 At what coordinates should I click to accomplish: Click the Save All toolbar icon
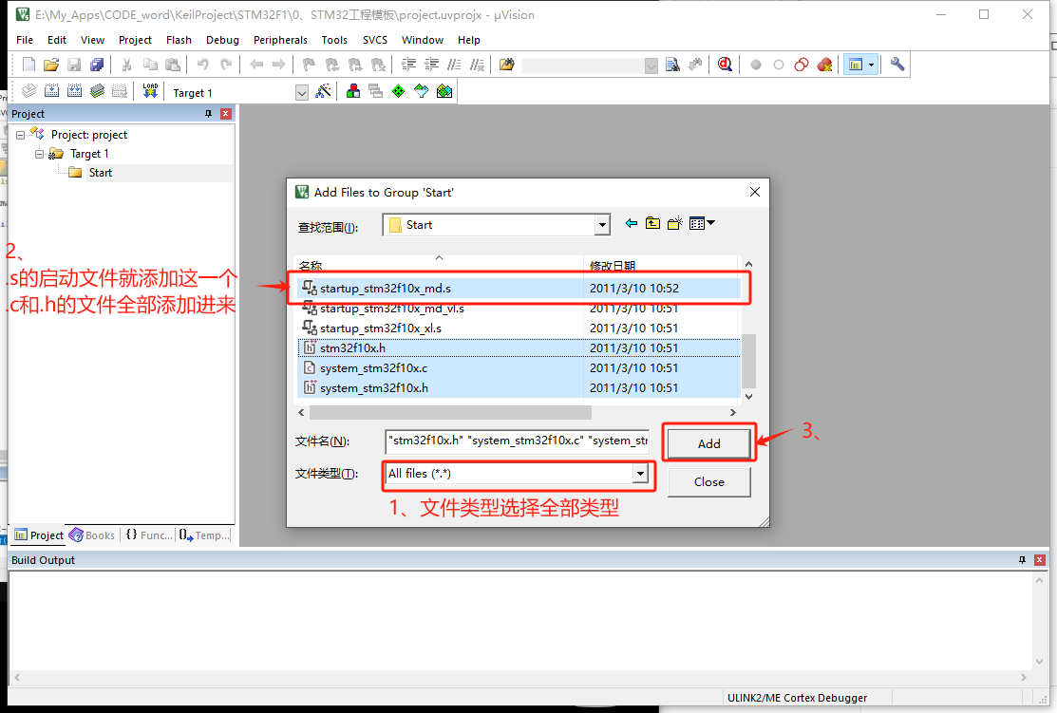[x=97, y=65]
